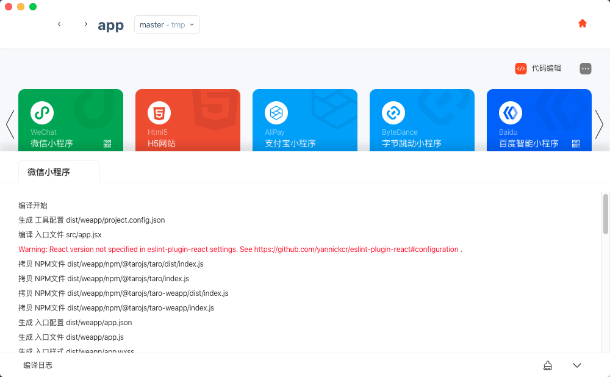The height and width of the screenshot is (377, 610).
Task: Click log line ending taro-weapp/dist/index.js
Action: [123, 293]
